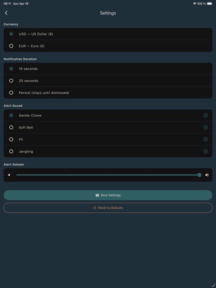Click the Wi-Fi status icon
This screenshot has width=216, height=288.
point(194,4)
